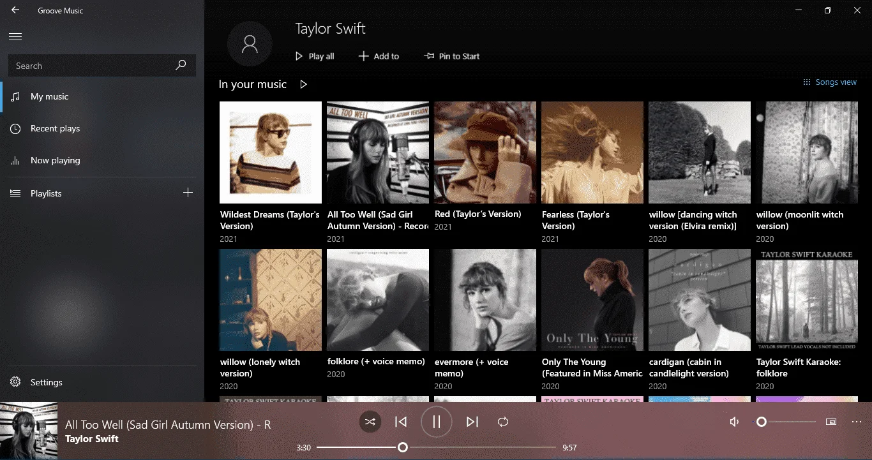
Task: Open willow moonlit witch version album cover
Action: 807,152
